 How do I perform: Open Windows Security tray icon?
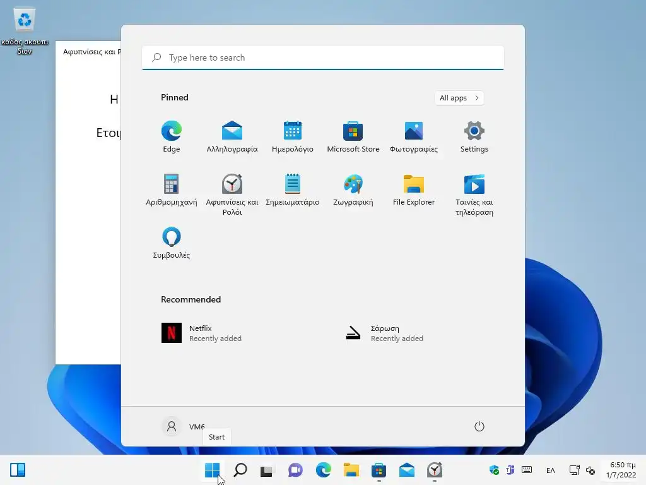point(494,470)
